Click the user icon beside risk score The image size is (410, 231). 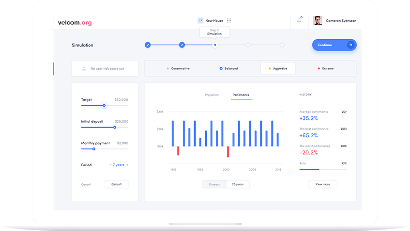click(x=84, y=69)
